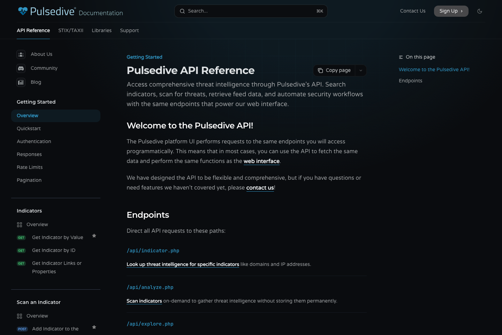Switch to the STIX/TAXII tab
This screenshot has height=335, width=502.
point(71,30)
